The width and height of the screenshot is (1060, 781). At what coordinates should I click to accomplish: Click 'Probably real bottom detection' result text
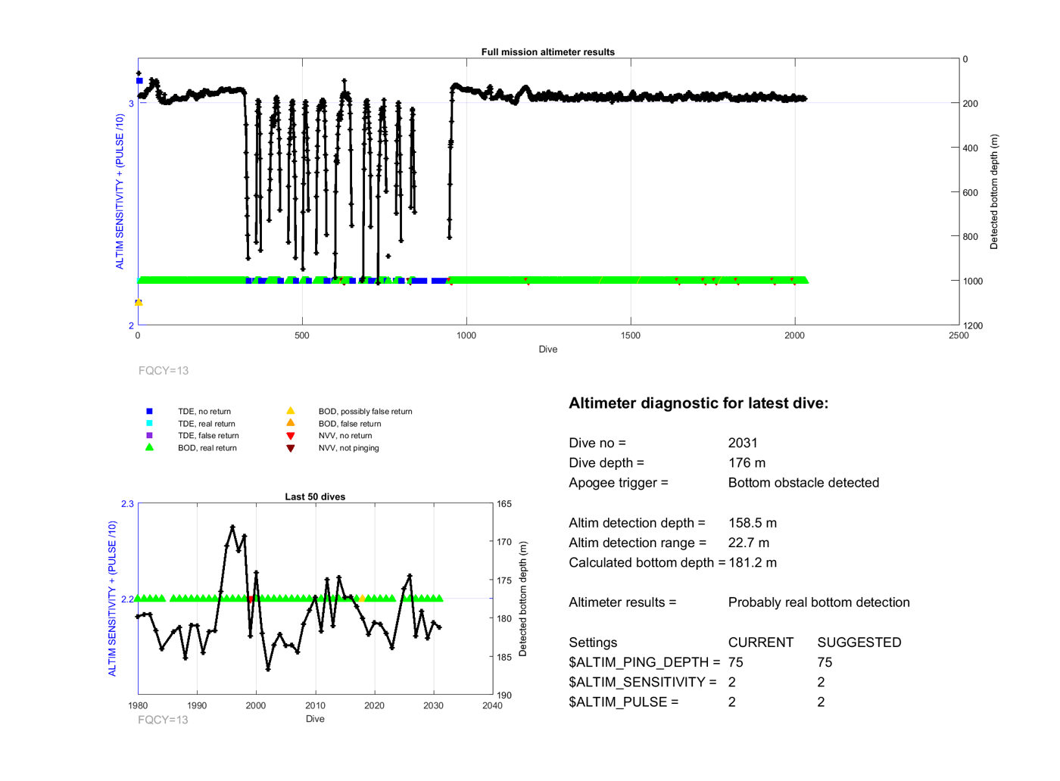(819, 602)
